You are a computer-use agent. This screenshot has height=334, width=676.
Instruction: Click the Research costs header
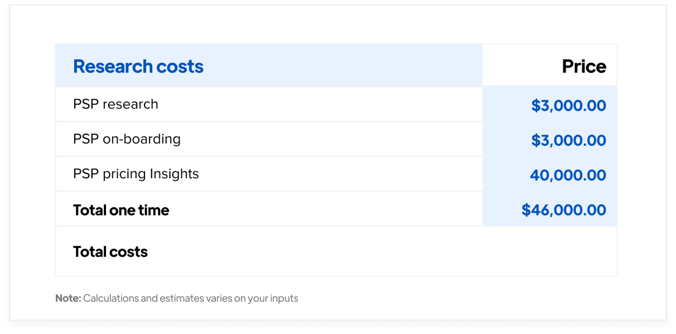138,66
